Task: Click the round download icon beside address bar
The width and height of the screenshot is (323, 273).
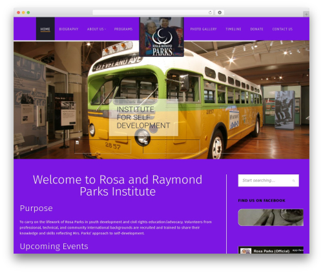Action: click(x=220, y=12)
